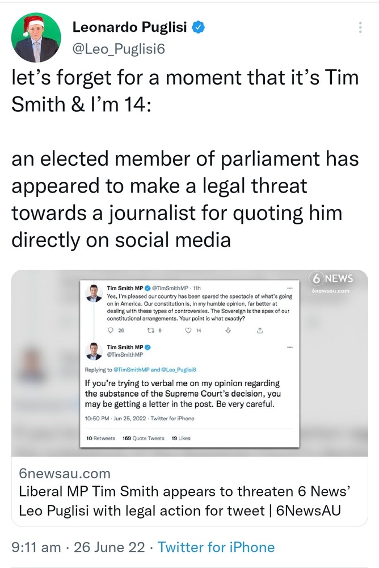Click the 6newsau.com domain label on card

point(65,473)
